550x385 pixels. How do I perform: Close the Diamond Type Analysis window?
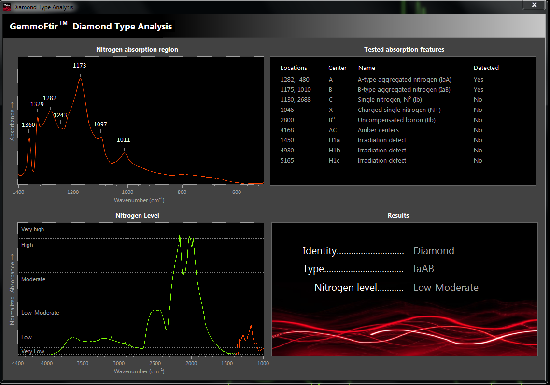534,5
